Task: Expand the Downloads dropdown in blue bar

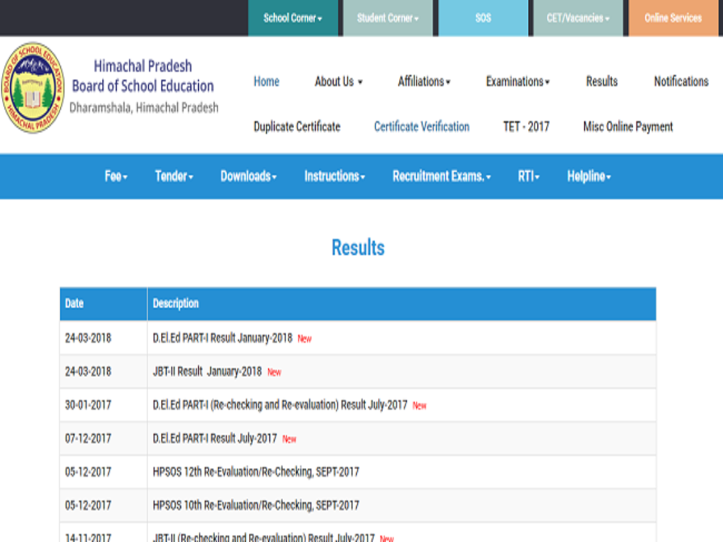Action: click(248, 176)
